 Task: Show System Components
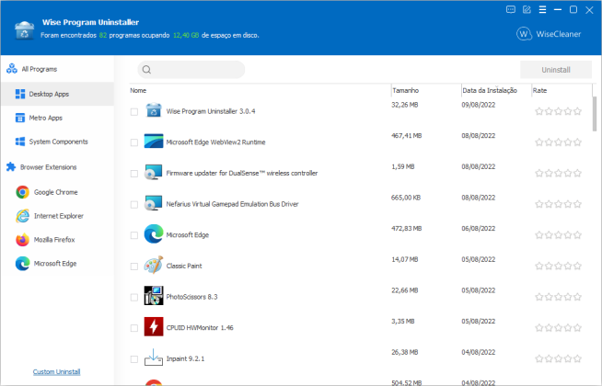pyautogui.click(x=57, y=142)
